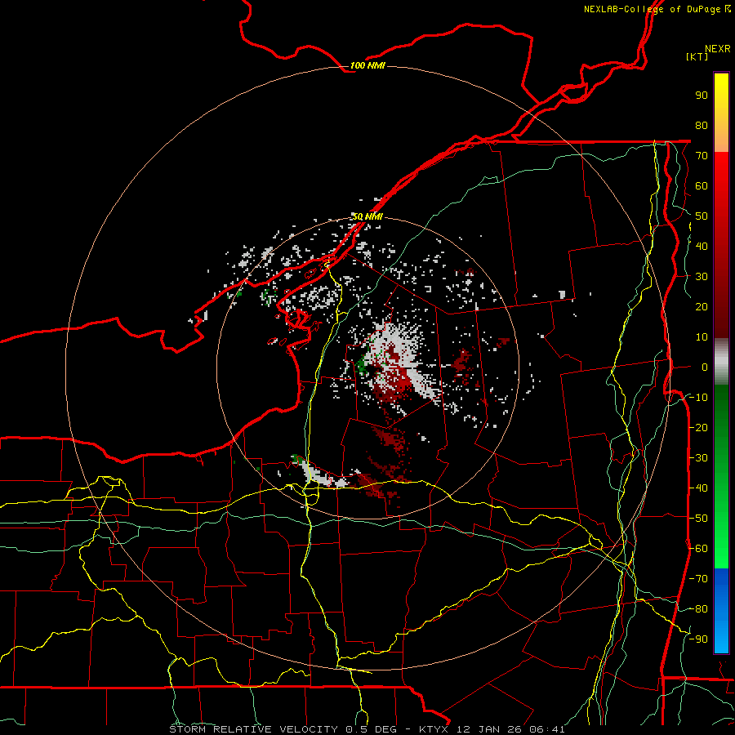This screenshot has width=735, height=735.
Task: Click the 60 value on color scale
Action: coord(702,185)
